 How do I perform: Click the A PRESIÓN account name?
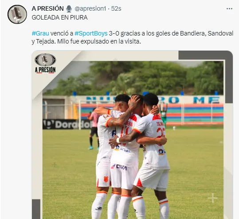[x=48, y=8]
